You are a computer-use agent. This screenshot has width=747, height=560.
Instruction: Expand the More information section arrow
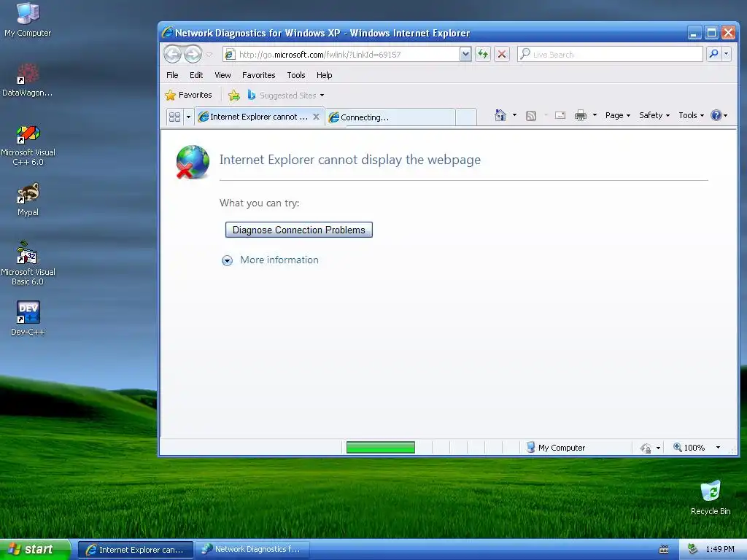point(228,260)
